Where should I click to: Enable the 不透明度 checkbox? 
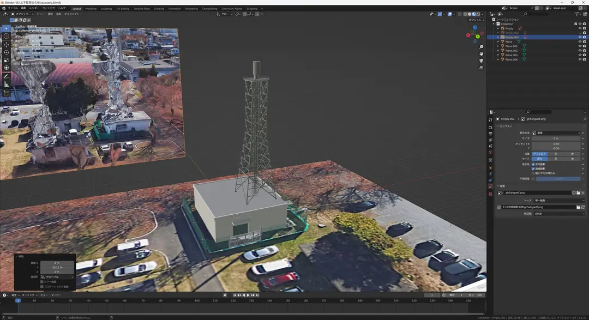pyautogui.click(x=533, y=179)
